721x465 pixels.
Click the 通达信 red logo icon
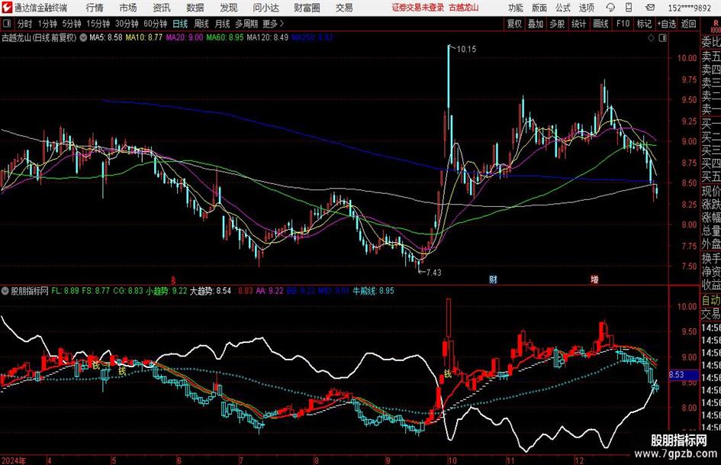tap(6, 8)
